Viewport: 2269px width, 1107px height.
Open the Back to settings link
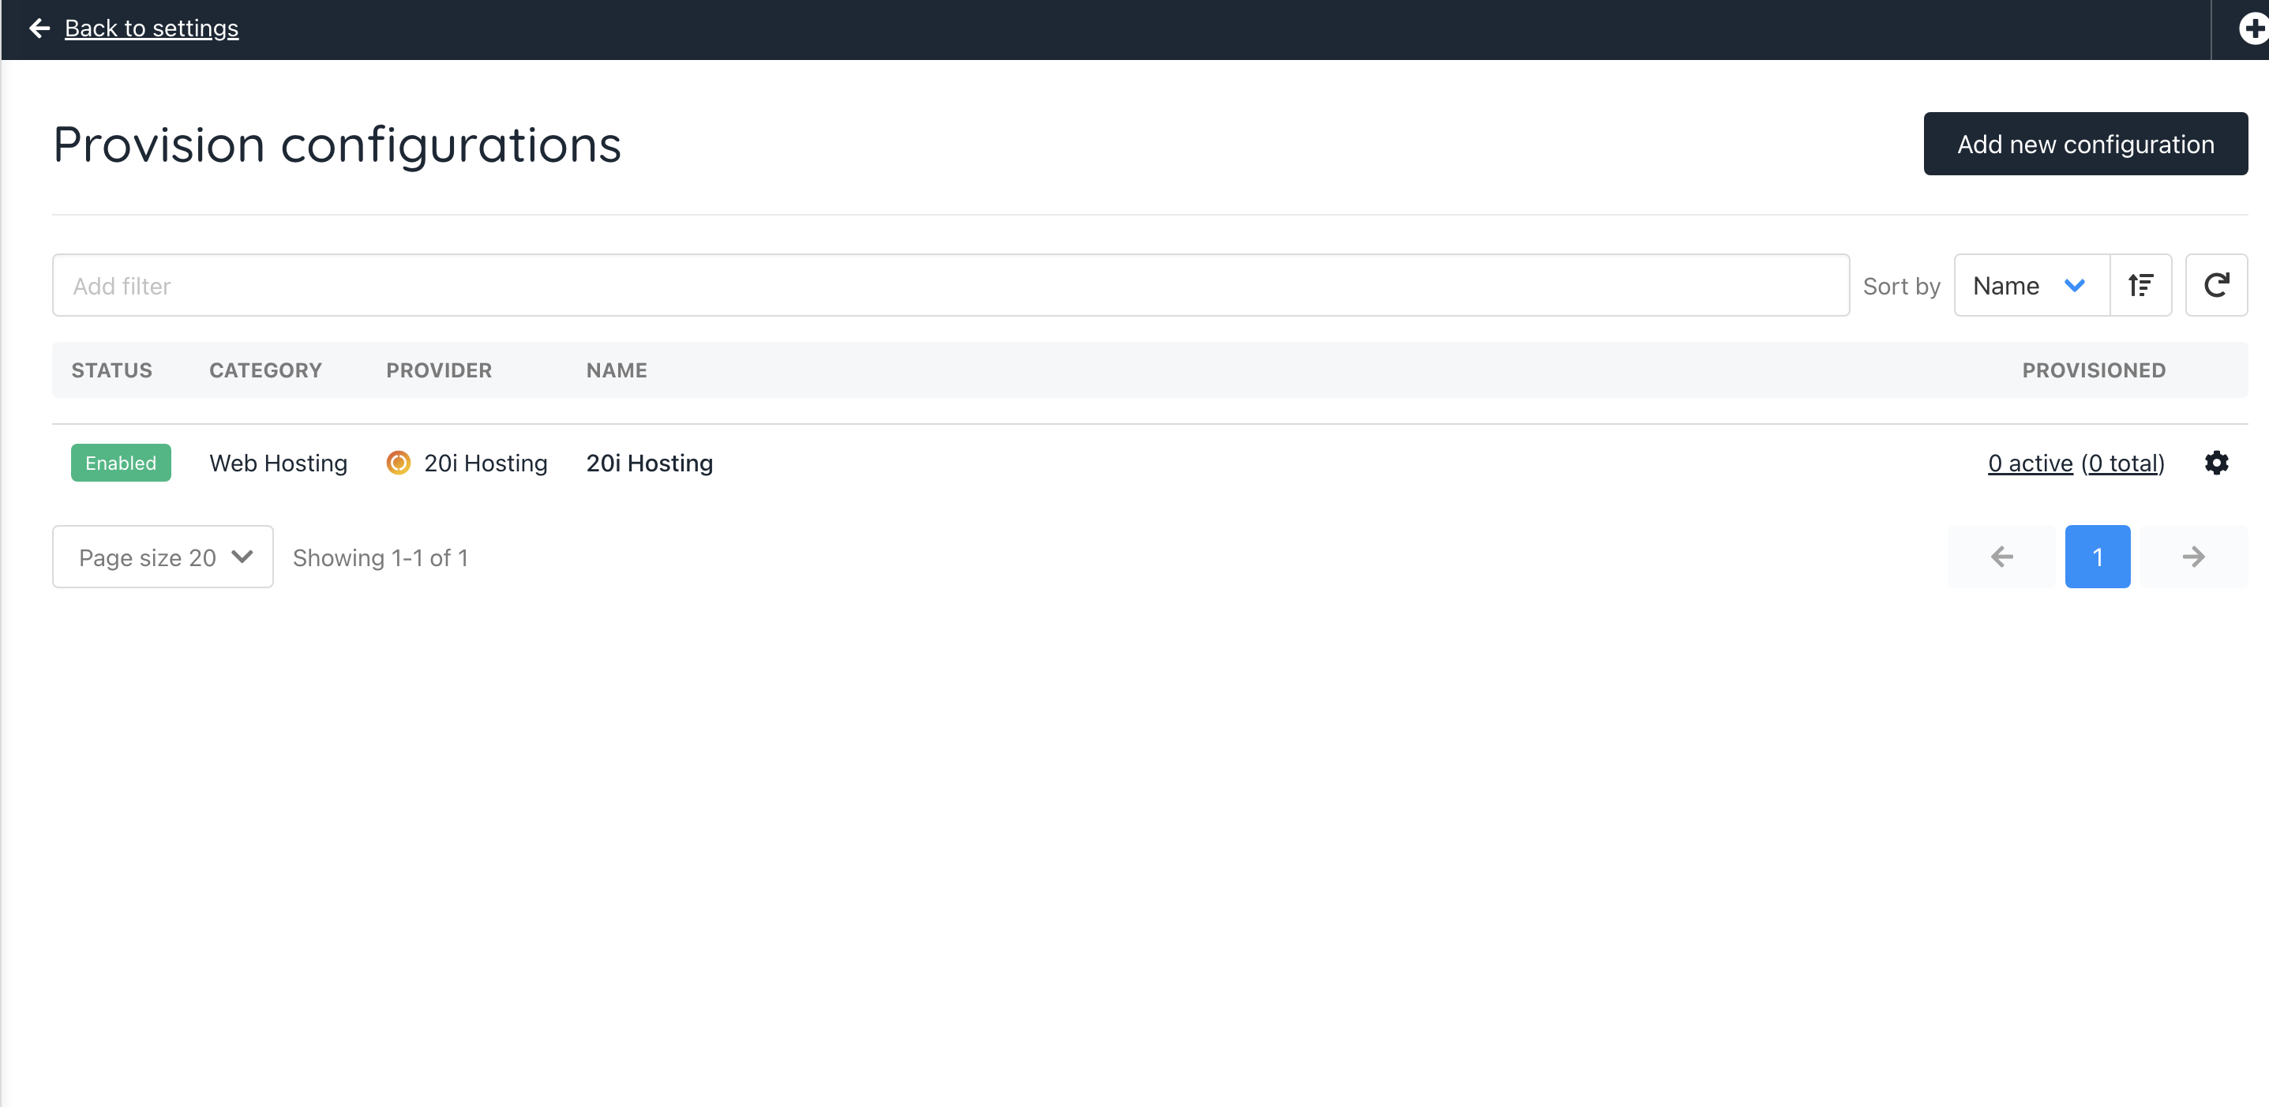pos(152,28)
